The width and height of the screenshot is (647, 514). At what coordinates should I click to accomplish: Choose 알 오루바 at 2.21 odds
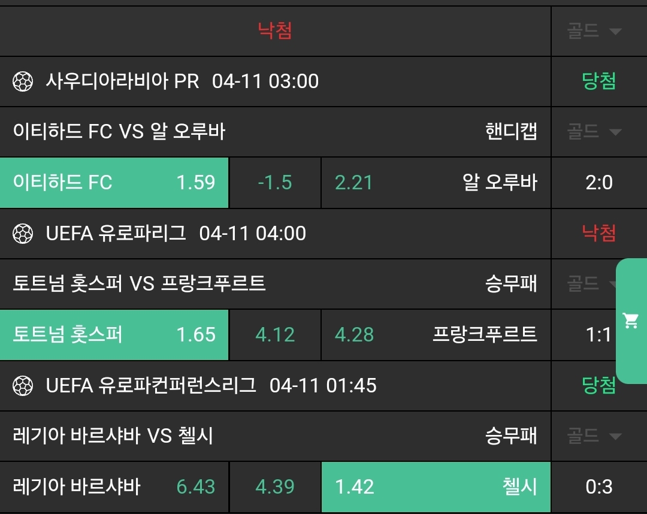[x=436, y=183]
